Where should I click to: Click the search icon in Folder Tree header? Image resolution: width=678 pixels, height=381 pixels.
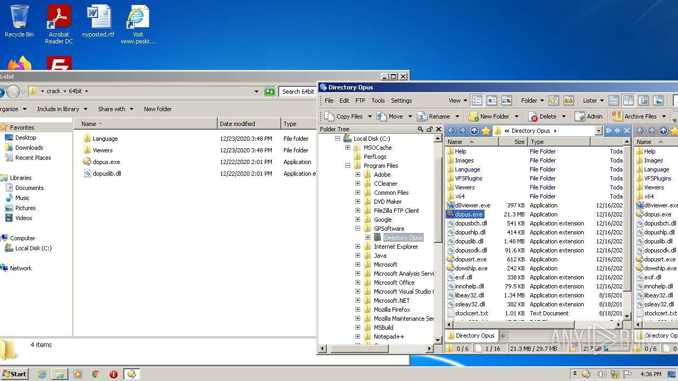point(421,129)
